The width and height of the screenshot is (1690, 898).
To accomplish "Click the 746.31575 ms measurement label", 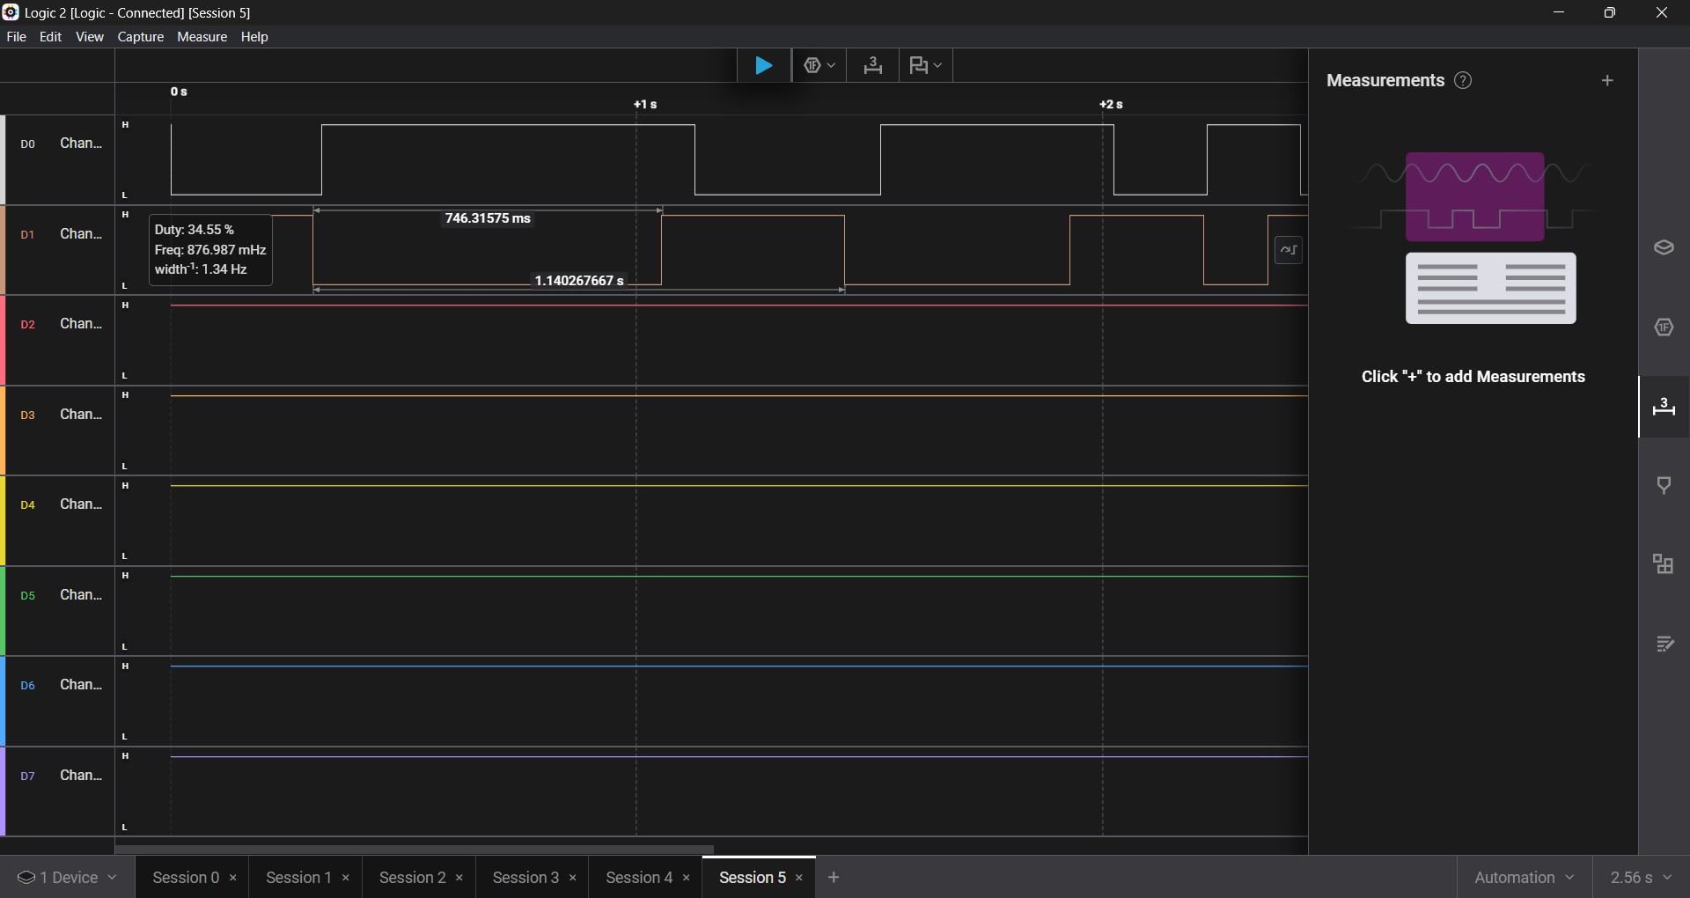I will (x=488, y=218).
